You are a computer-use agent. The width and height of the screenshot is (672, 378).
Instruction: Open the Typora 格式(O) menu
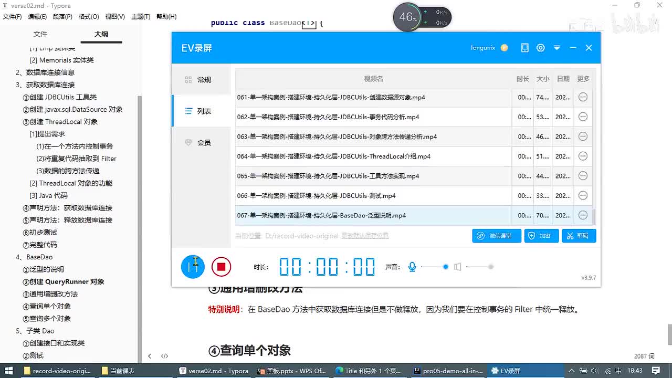point(89,17)
